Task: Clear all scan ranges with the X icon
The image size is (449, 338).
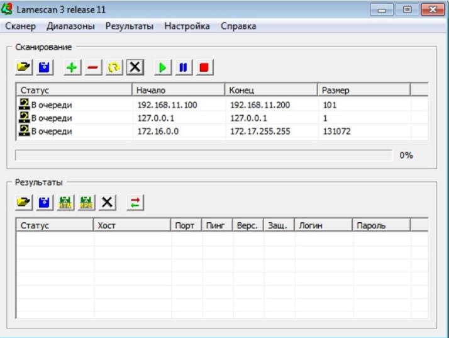Action: click(135, 67)
